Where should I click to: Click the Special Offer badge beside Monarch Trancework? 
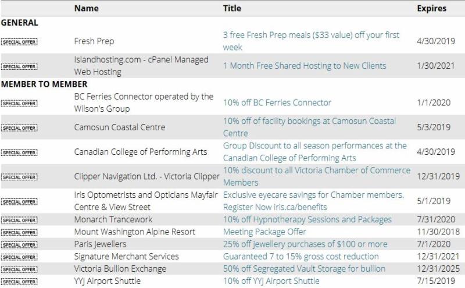pos(18,220)
